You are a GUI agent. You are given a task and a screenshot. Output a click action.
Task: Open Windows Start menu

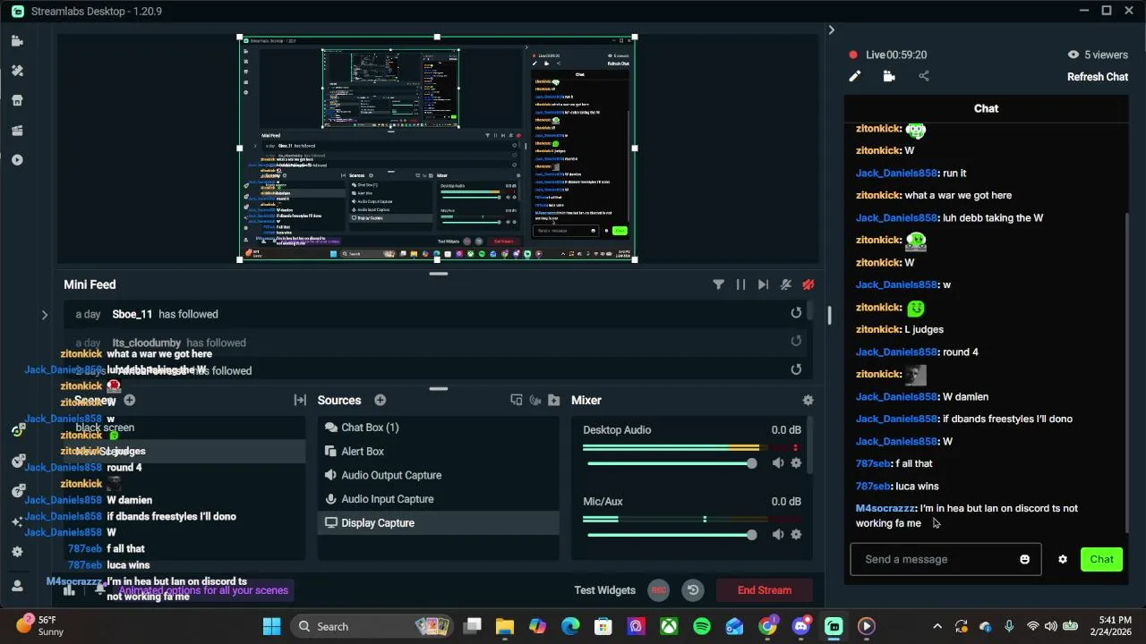point(271,627)
